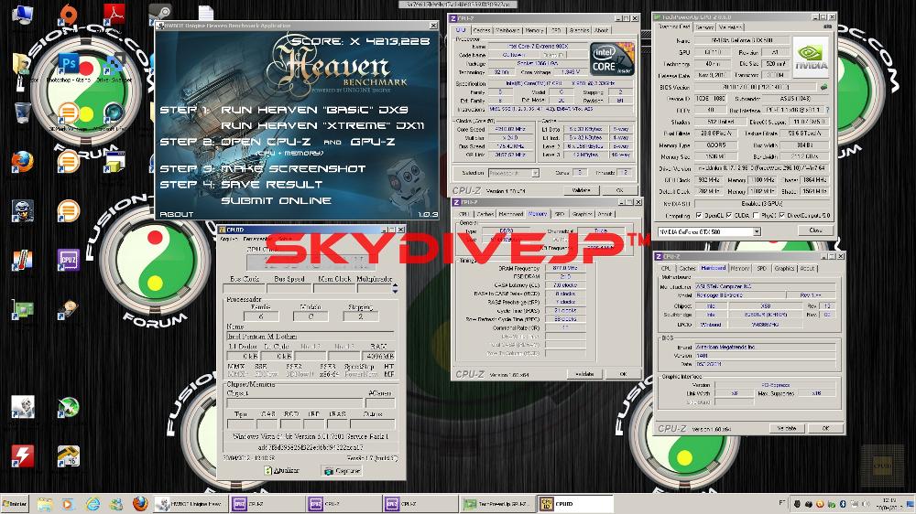This screenshot has height=514, width=916.
Task: Click the BIOS save chip icon in GPU-Z
Action: [823, 87]
